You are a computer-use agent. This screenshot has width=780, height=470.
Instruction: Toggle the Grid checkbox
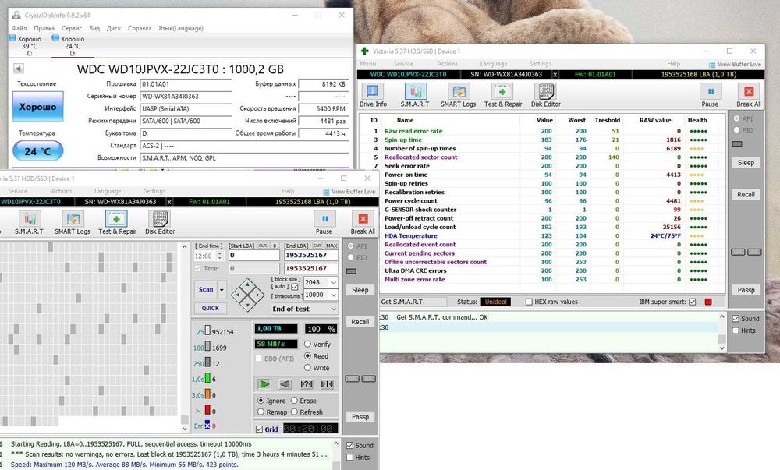(x=259, y=429)
